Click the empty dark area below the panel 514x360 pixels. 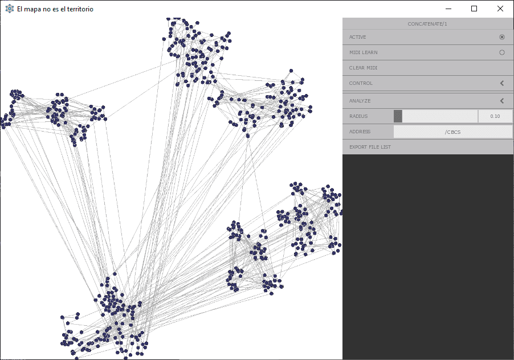click(x=427, y=256)
